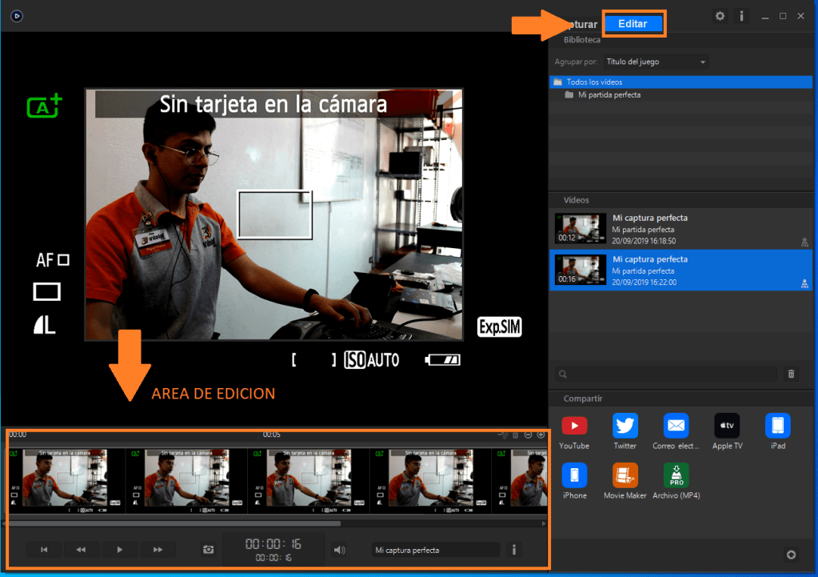Viewport: 818px width, 577px height.
Task: Export using the Archivo (MP4) icon
Action: click(x=676, y=475)
